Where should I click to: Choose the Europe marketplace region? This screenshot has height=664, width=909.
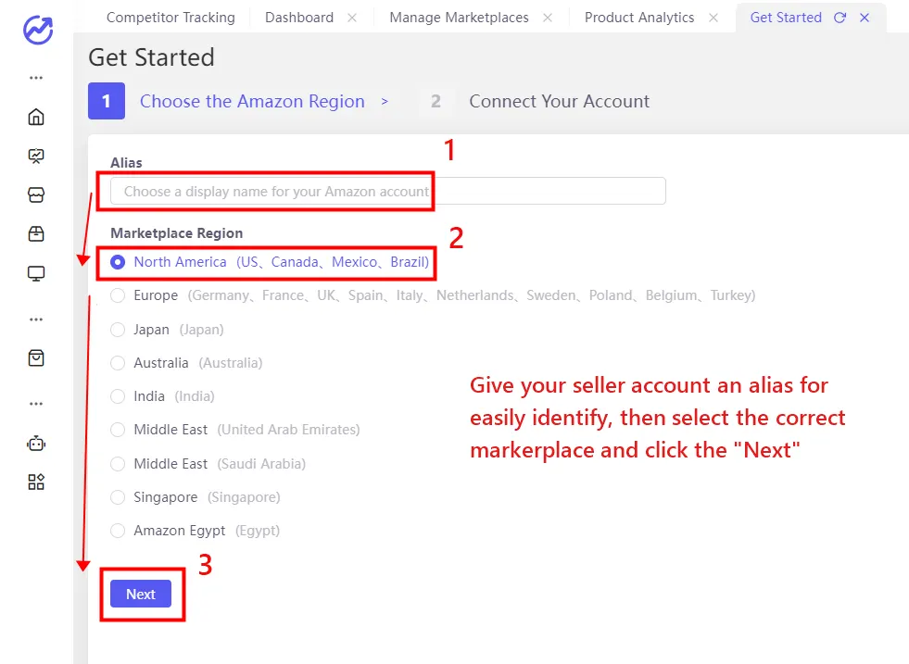tap(118, 295)
